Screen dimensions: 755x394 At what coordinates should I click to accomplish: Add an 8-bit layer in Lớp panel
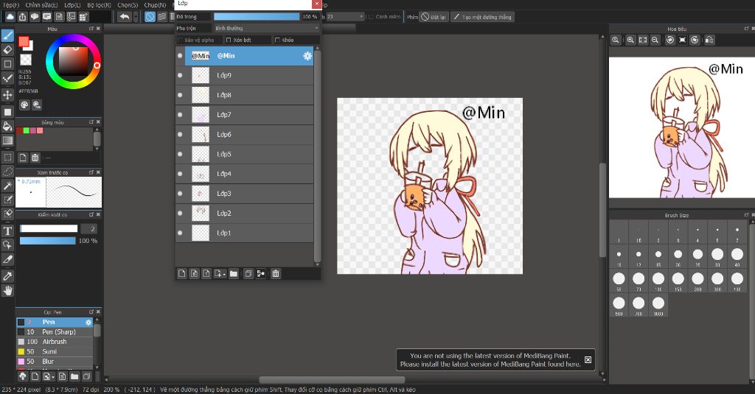click(194, 274)
